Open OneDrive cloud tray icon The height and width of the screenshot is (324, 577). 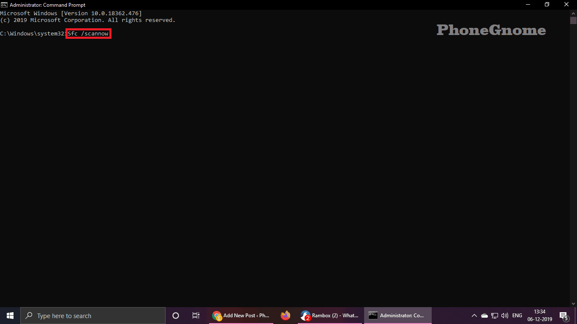[484, 316]
